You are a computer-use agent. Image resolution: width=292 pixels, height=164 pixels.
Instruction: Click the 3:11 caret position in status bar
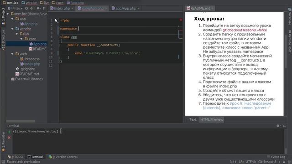(x=233, y=162)
